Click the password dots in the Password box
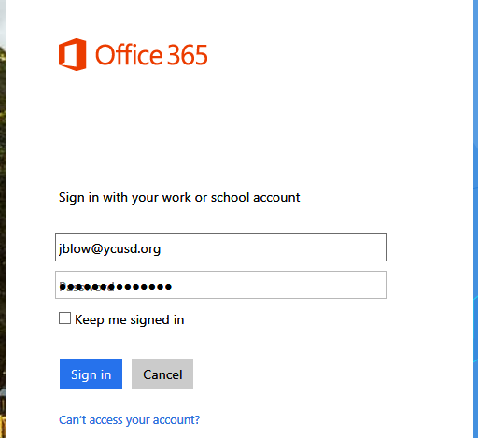This screenshot has width=478, height=438. (x=116, y=287)
